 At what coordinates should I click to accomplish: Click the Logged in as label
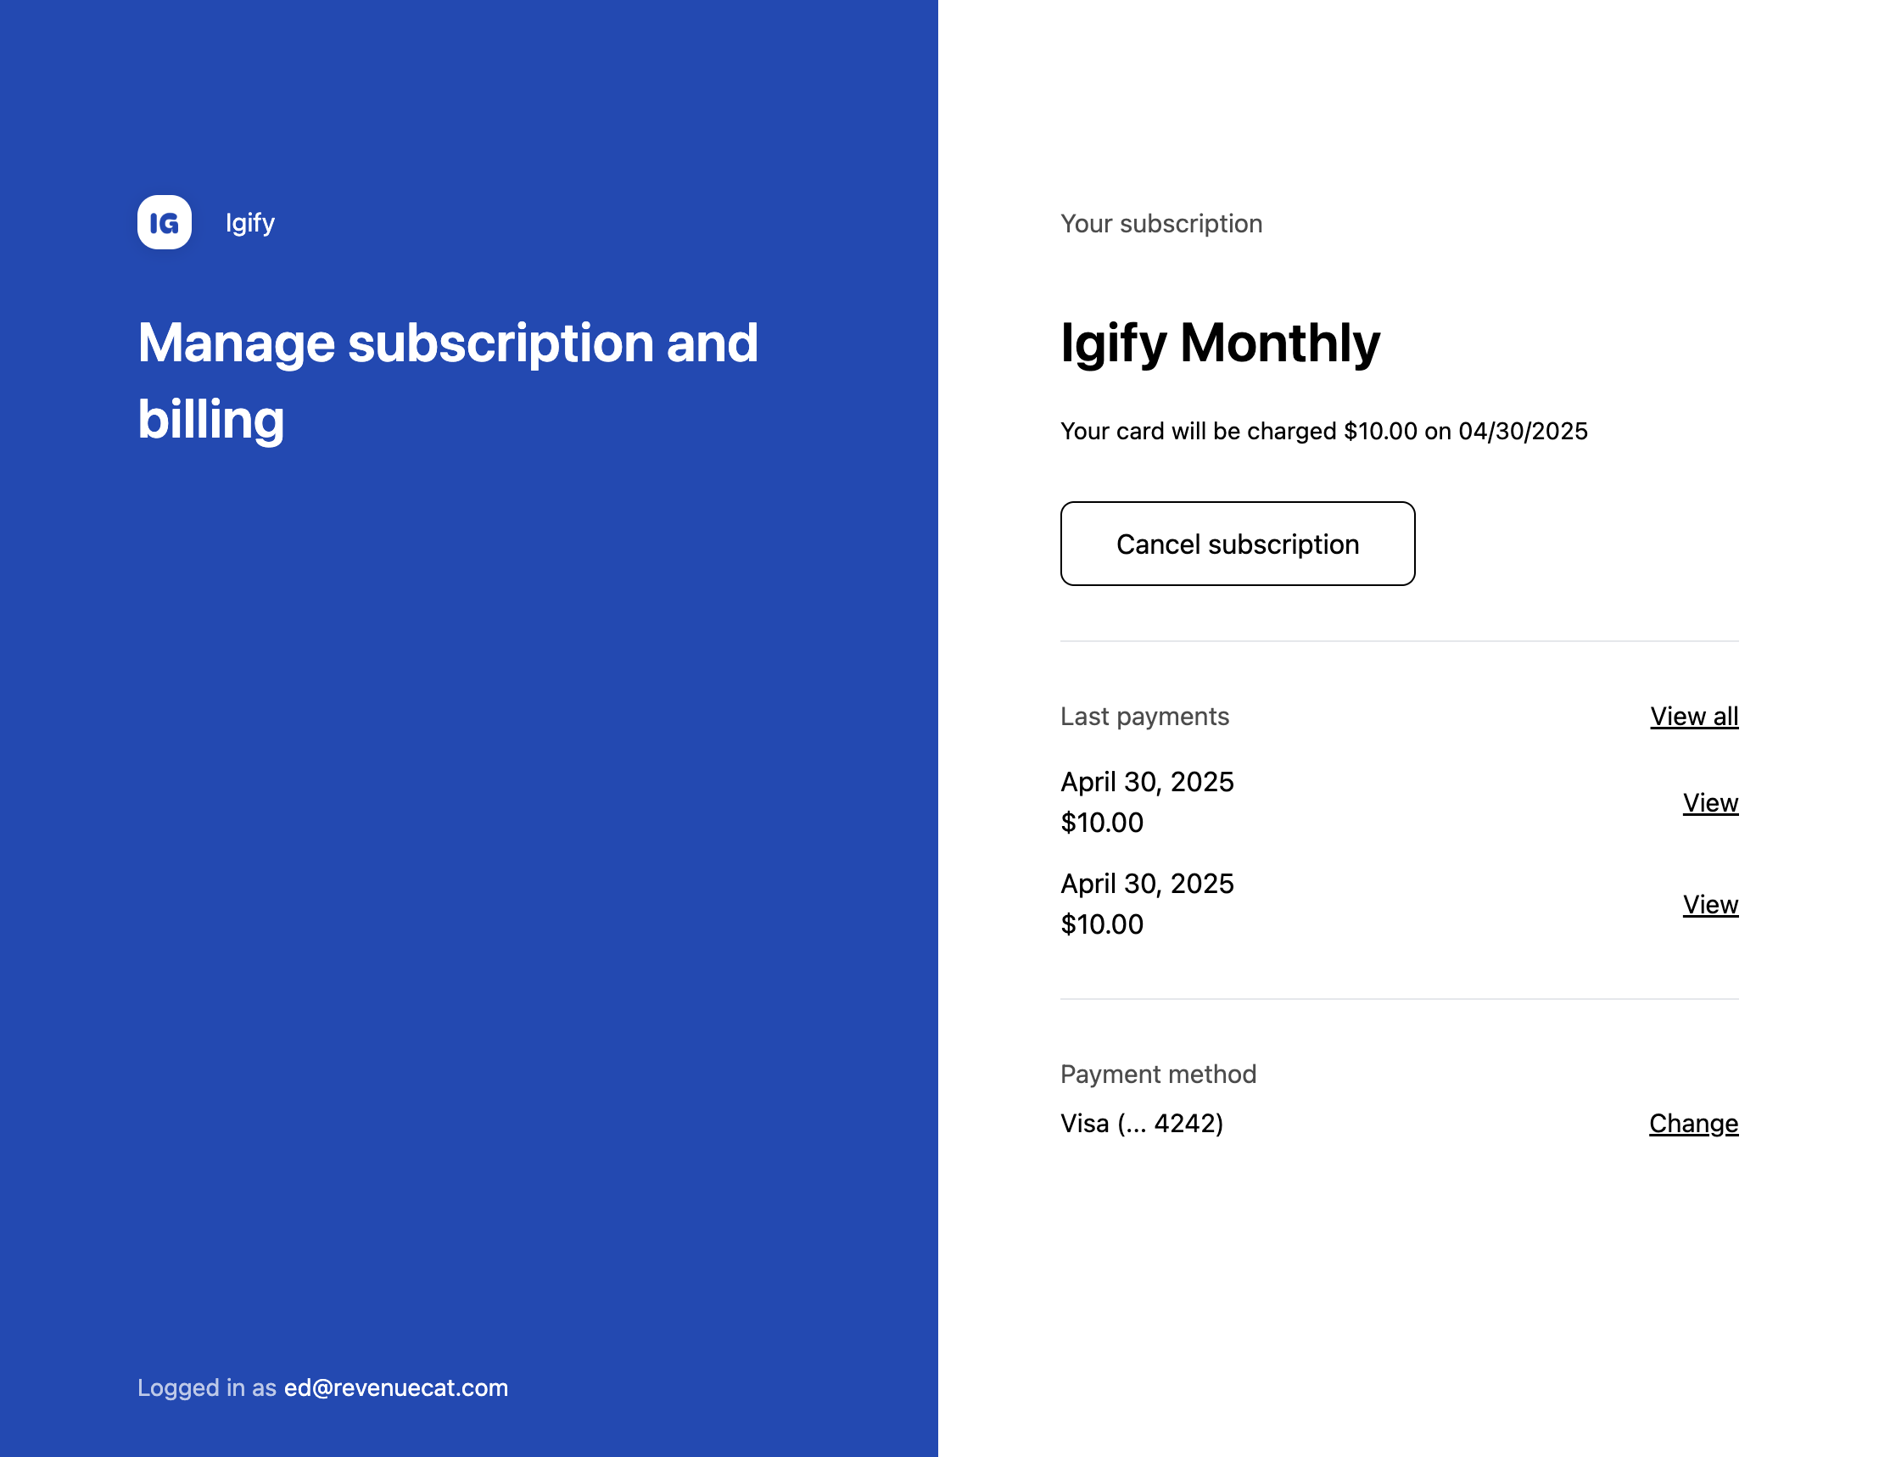coord(206,1387)
